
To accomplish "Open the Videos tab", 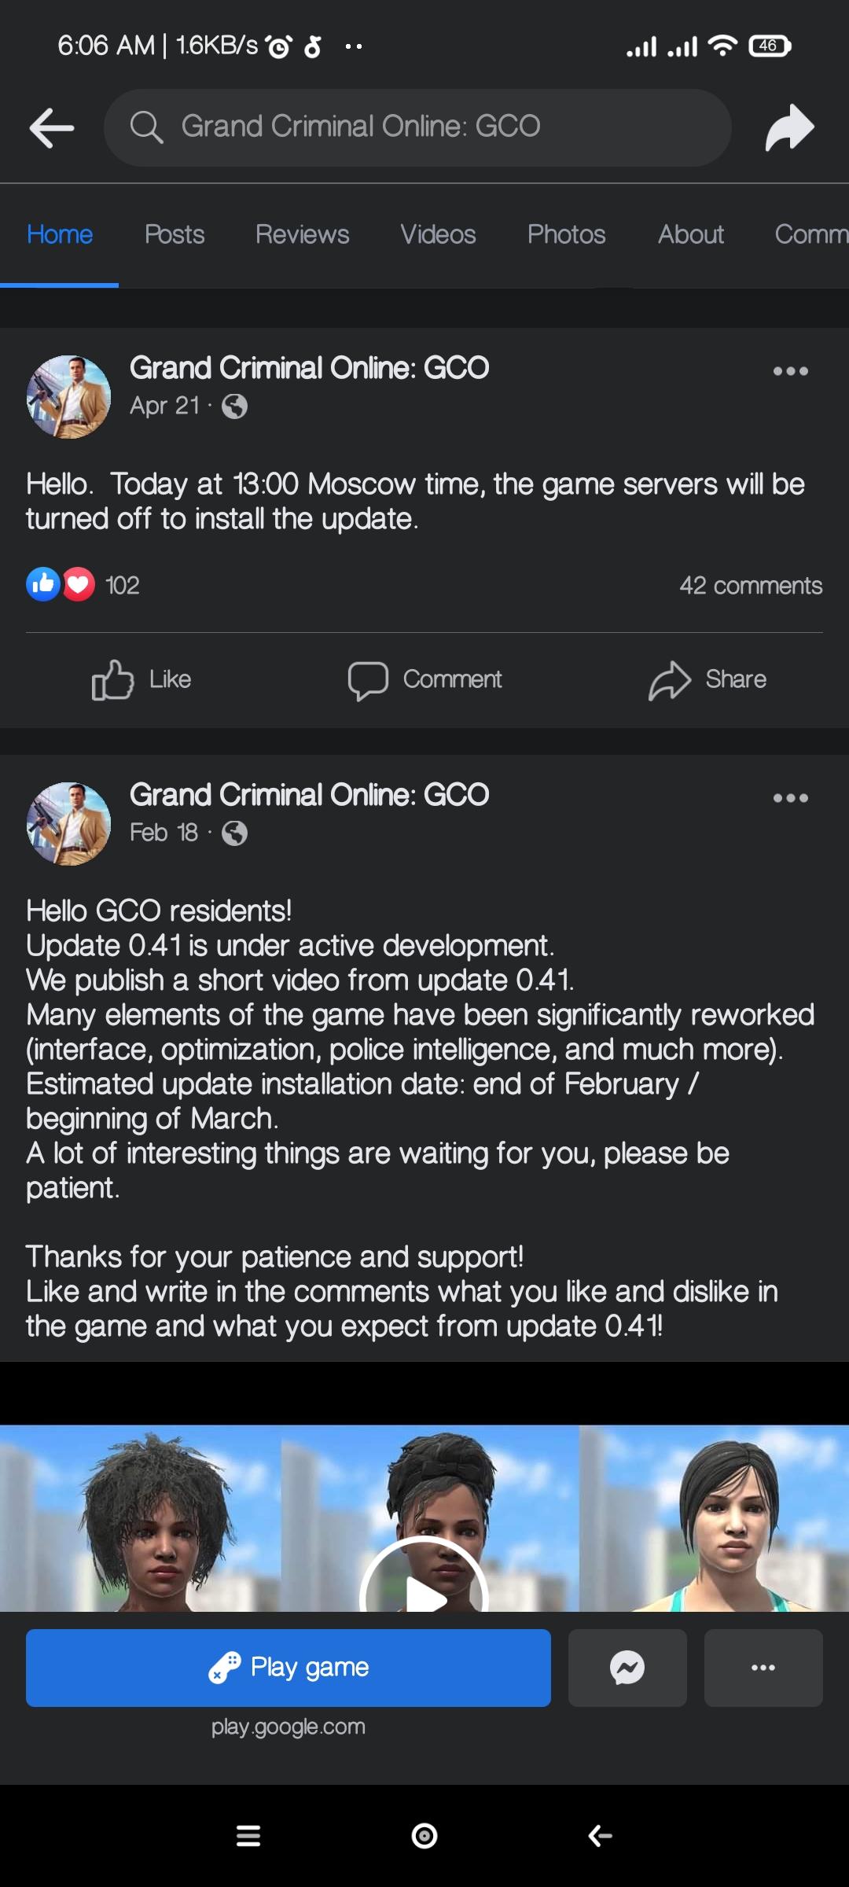I will (438, 234).
